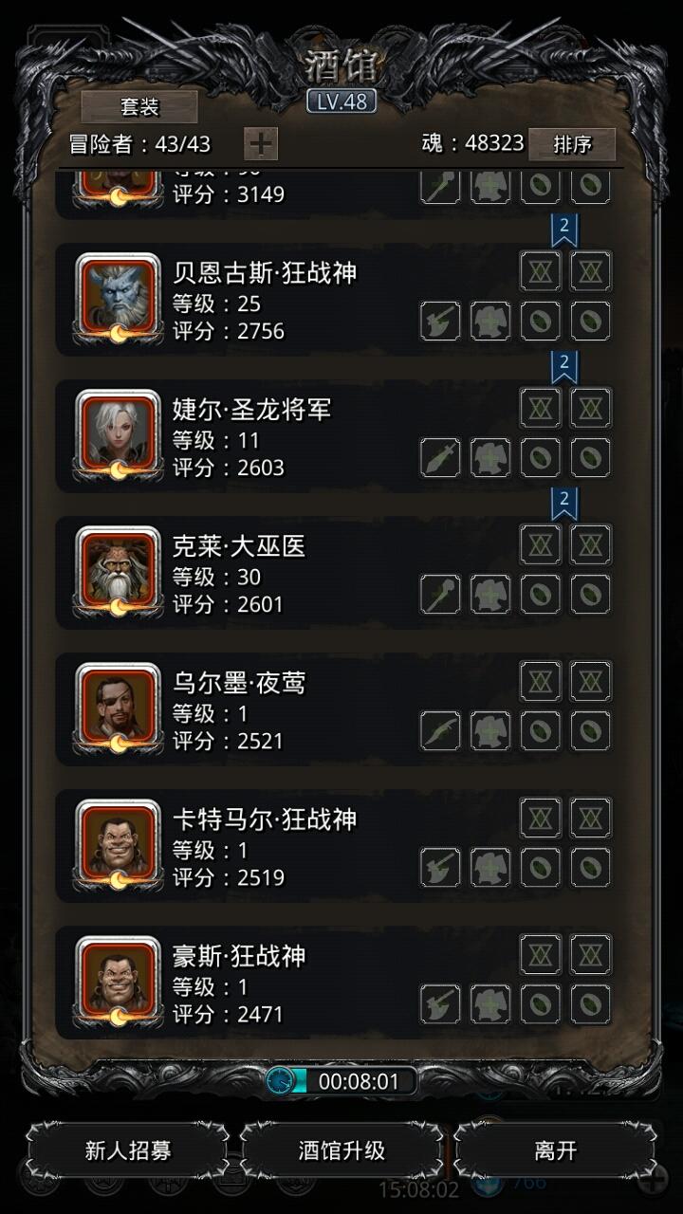Click 酒馆升级 tavern upgrade button
Screen dimensions: 683x1214
[x=342, y=1151]
